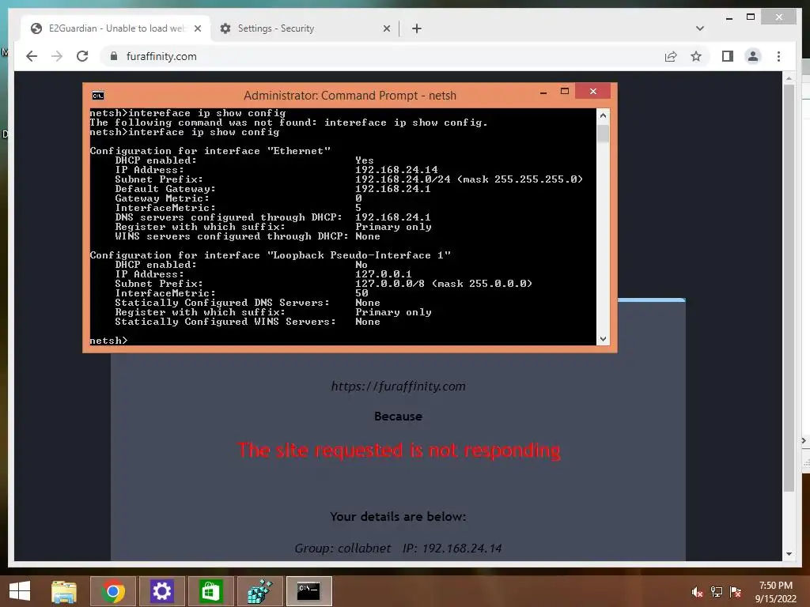Screen dimensions: 810x607
Task: Open File Explorer from the taskbar
Action: coord(64,591)
